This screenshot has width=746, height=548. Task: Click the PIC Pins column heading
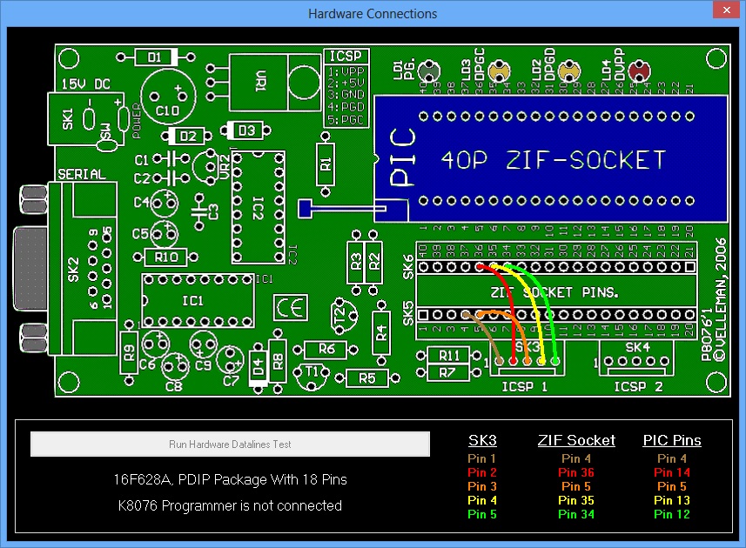pyautogui.click(x=672, y=440)
